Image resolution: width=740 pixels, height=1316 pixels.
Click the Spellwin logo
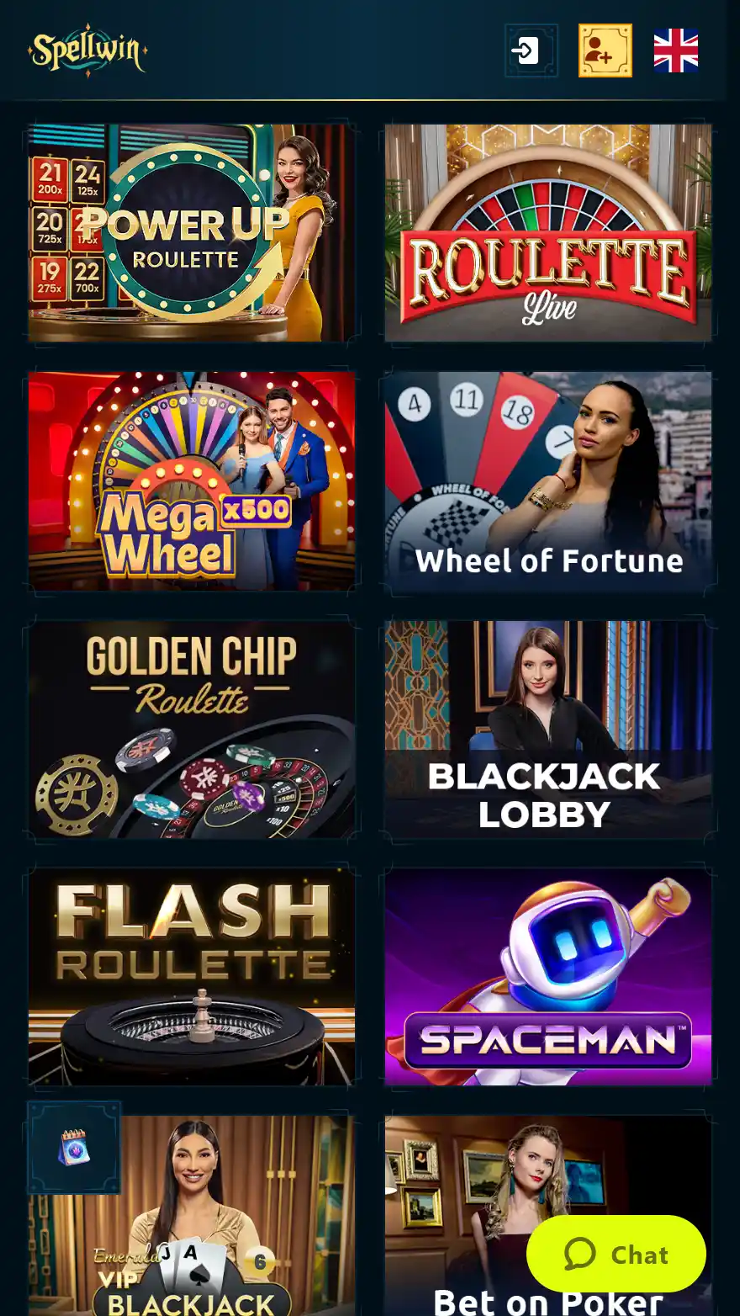tap(87, 50)
